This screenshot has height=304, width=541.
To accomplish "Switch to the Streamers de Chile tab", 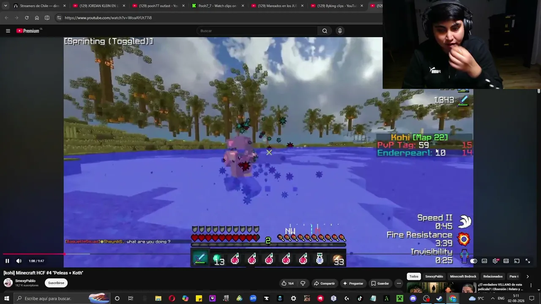I will (x=39, y=6).
